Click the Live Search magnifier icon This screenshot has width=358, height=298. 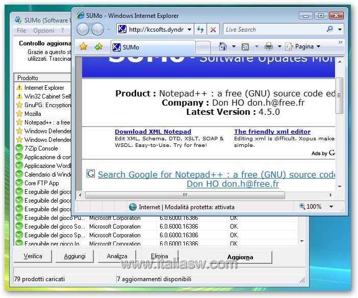[329, 29]
